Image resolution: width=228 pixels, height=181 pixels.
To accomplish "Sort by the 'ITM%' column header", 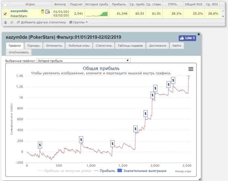I will point(173,4).
